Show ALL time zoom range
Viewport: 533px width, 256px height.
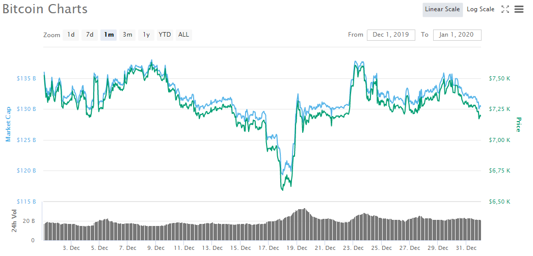(183, 35)
